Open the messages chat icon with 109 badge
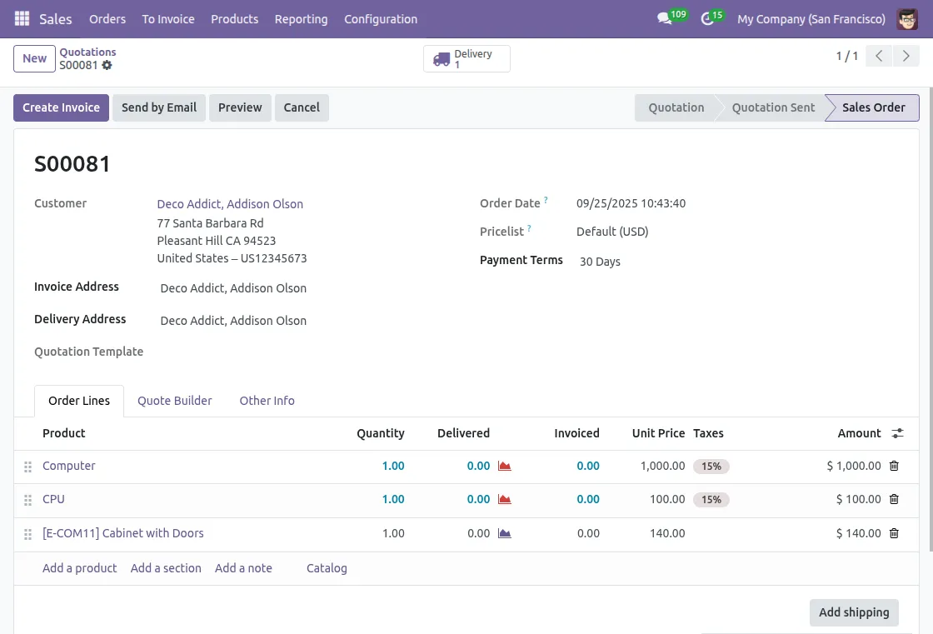This screenshot has width=933, height=634. tap(665, 18)
